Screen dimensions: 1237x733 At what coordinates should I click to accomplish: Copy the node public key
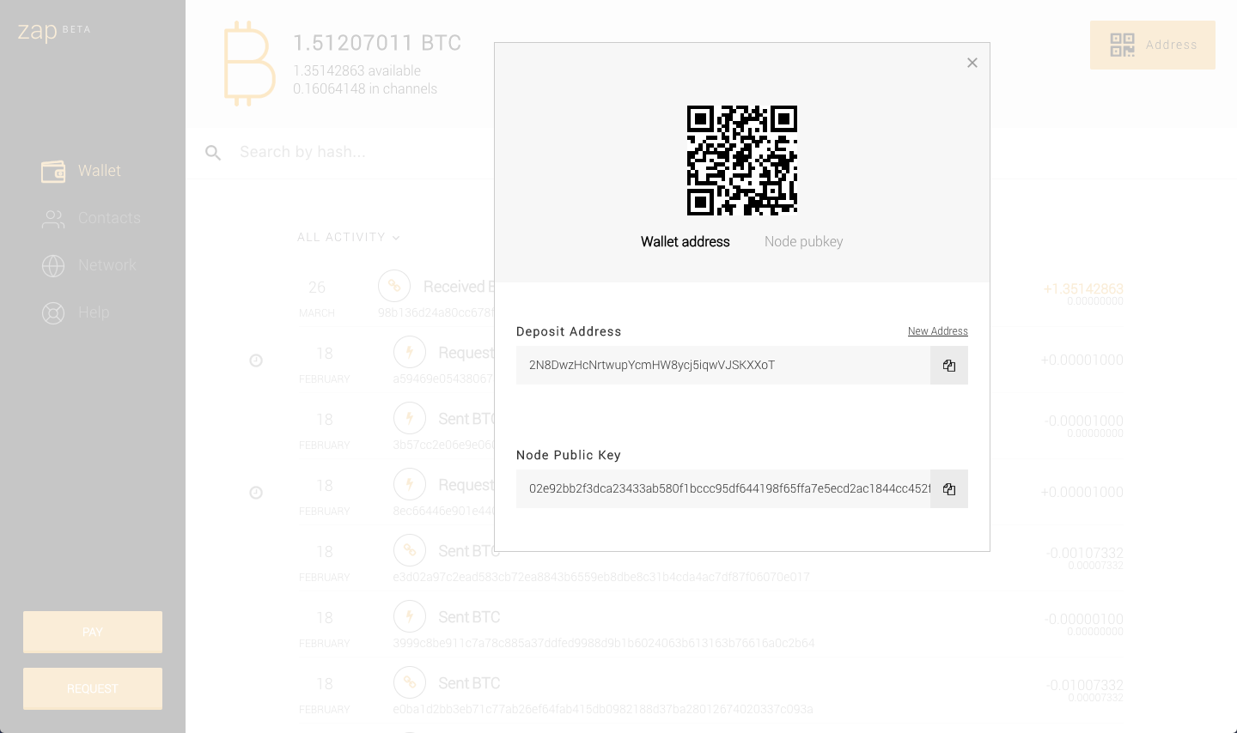tap(949, 489)
